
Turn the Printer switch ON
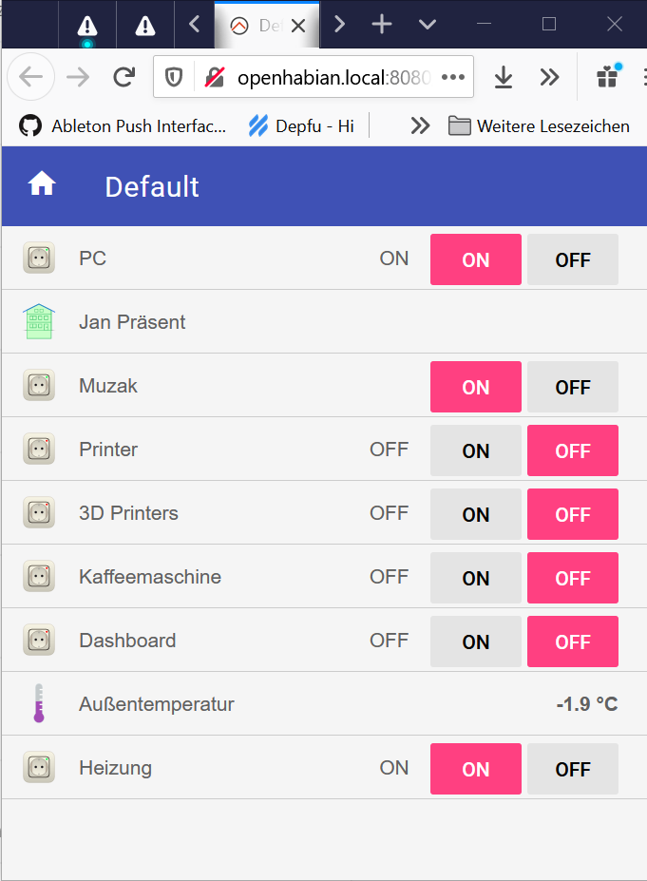(x=476, y=450)
